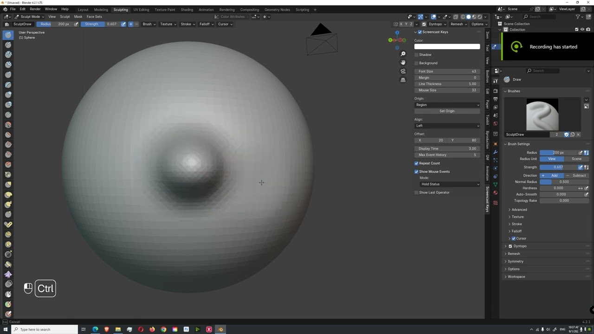Select solid viewport shading mode
This screenshot has height=334, width=594.
coord(468,17)
